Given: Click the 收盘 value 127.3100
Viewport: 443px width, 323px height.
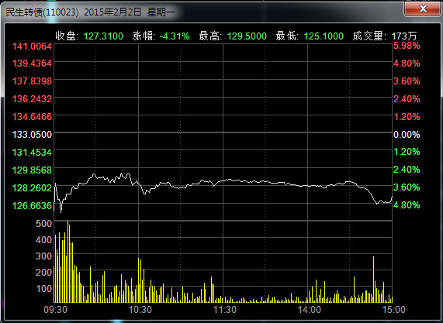Looking at the screenshot, I should coord(103,36).
